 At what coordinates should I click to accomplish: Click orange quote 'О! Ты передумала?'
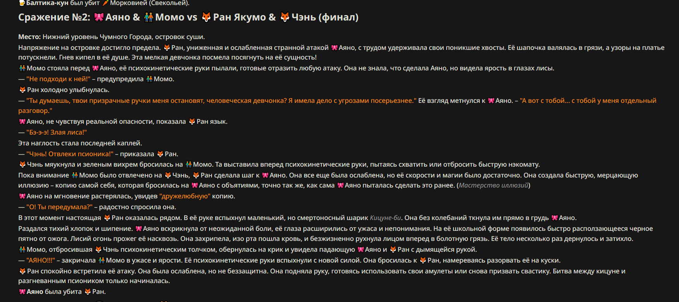[x=60, y=207]
